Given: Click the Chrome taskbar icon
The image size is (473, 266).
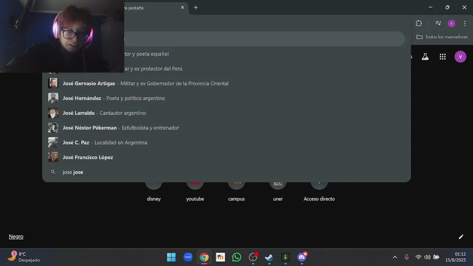Looking at the screenshot, I should pyautogui.click(x=204, y=257).
